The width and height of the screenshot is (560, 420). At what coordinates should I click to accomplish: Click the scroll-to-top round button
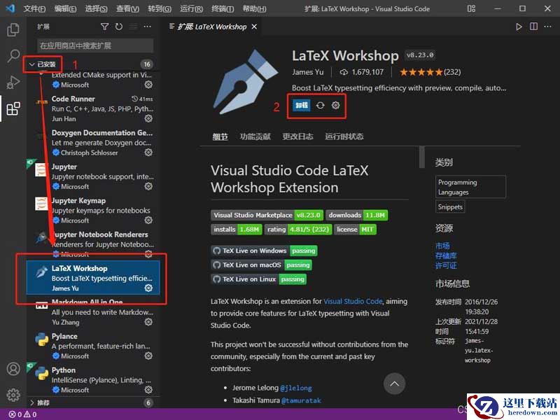(394, 384)
